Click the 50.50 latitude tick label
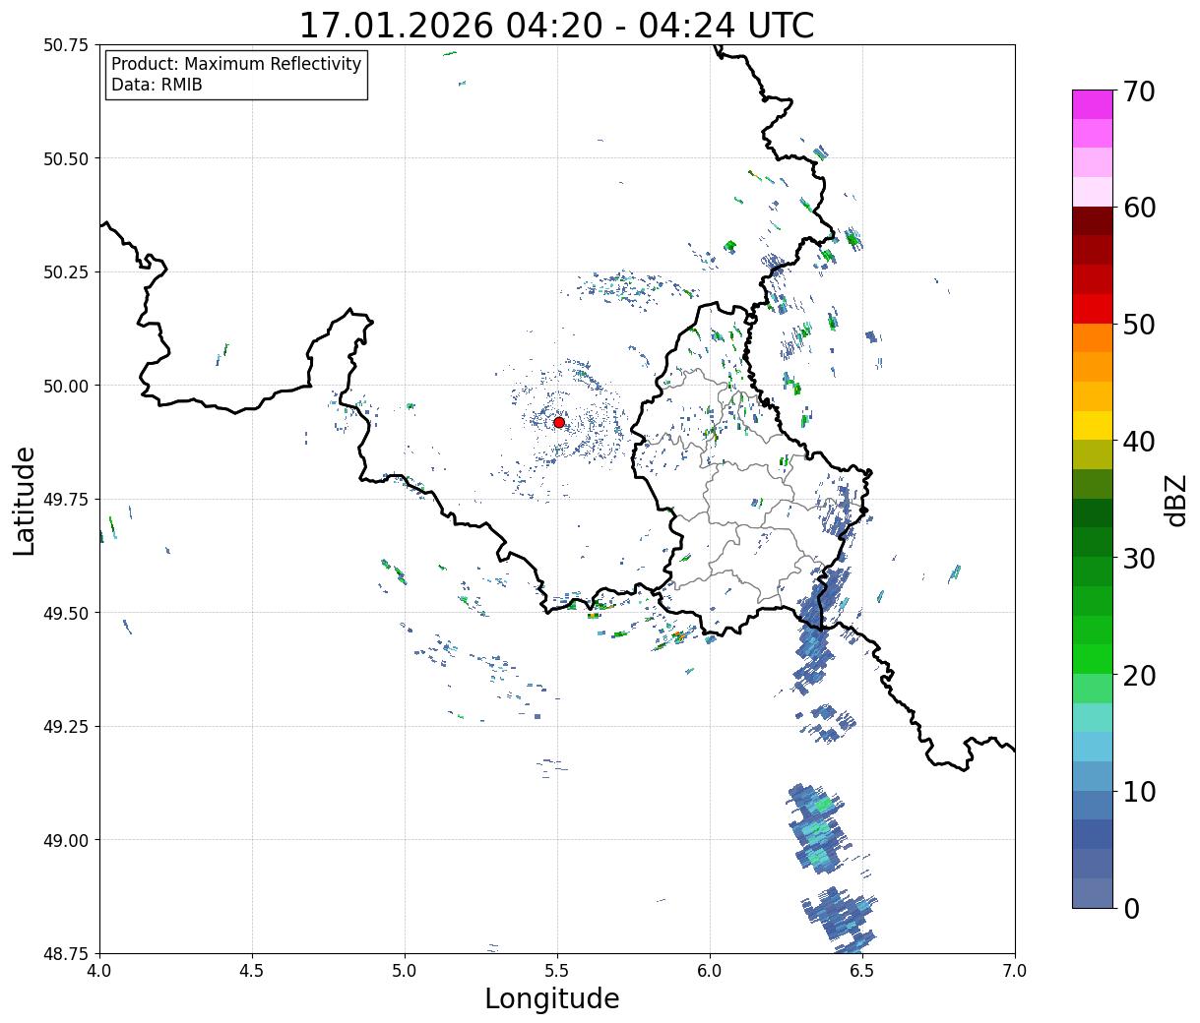Viewport: 1200px width, 1023px height. (66, 158)
